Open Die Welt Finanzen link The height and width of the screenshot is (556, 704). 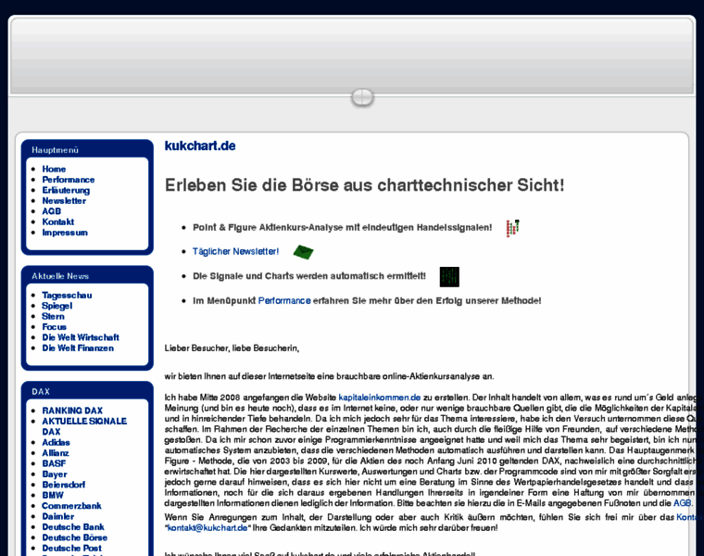[78, 348]
